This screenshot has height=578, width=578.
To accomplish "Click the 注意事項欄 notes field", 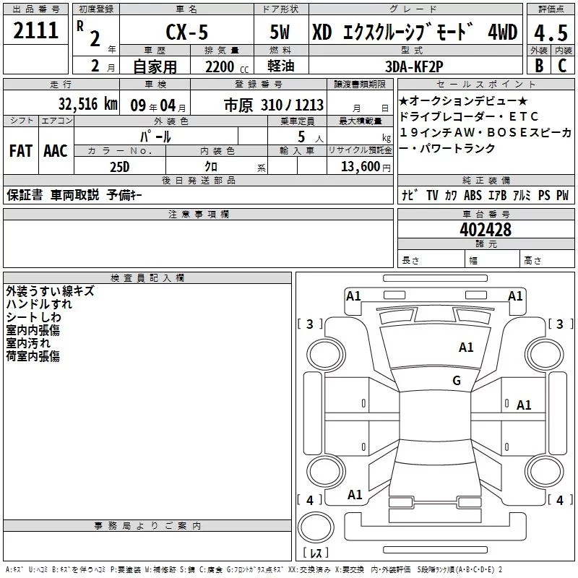I will pos(198,243).
